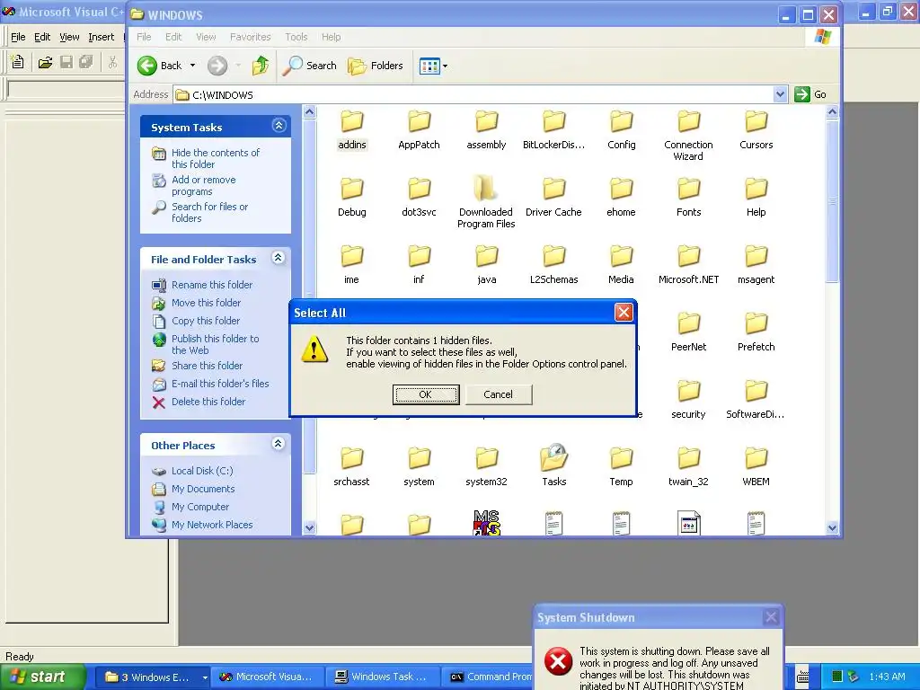Select the Microsoft.NET folder icon

click(x=689, y=256)
